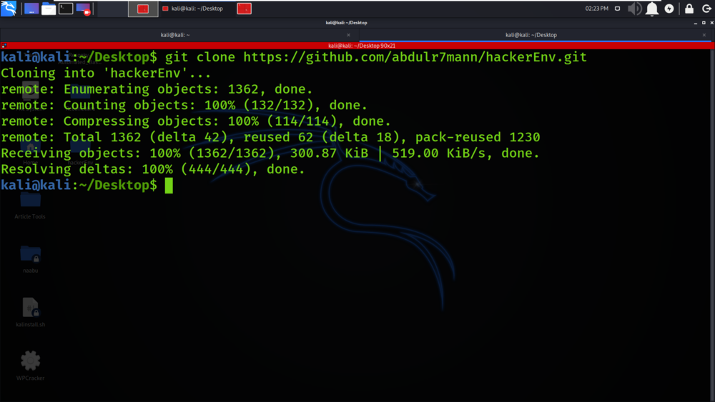Click the git clone URL text

[x=415, y=57]
